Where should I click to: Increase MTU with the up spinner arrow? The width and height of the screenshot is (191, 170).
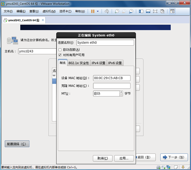tap(121, 92)
